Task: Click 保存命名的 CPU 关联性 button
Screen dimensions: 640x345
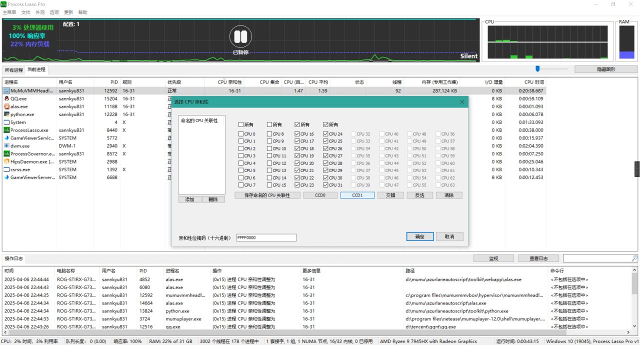Action: click(267, 195)
